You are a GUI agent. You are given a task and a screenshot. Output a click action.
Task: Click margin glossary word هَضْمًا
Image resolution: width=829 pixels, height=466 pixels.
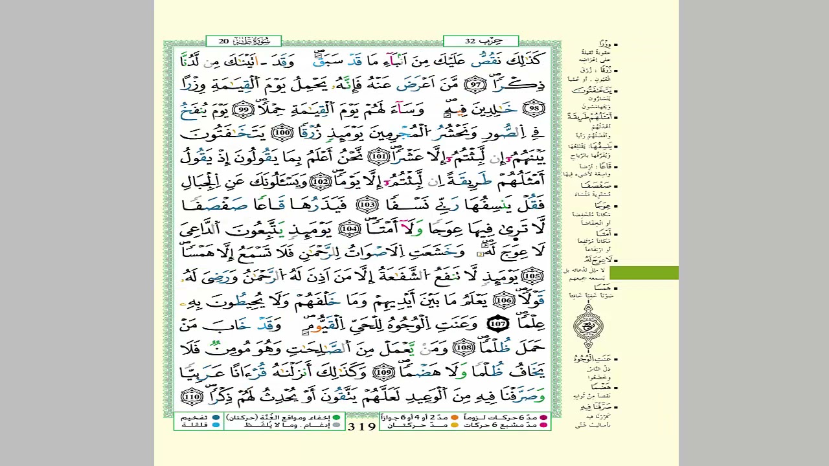pyautogui.click(x=600, y=386)
